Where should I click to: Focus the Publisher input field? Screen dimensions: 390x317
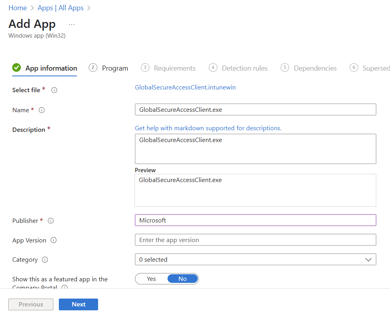[255, 220]
